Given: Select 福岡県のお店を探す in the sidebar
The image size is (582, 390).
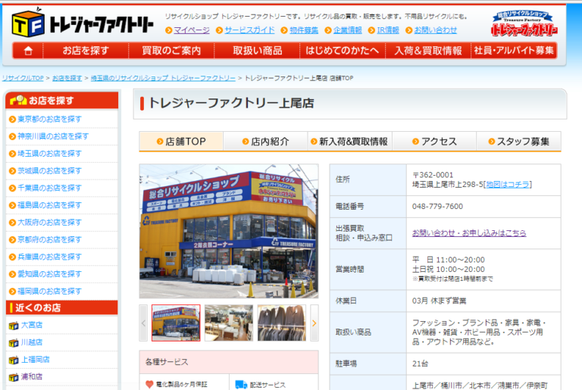Looking at the screenshot, I should pyautogui.click(x=49, y=292).
